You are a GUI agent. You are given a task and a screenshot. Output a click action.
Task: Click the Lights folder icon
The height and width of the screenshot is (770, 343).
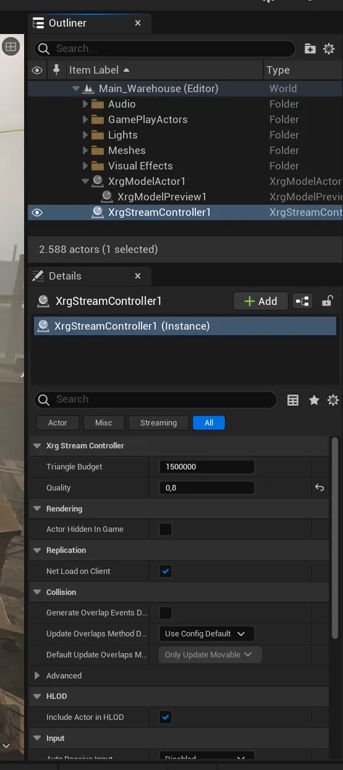(98, 135)
